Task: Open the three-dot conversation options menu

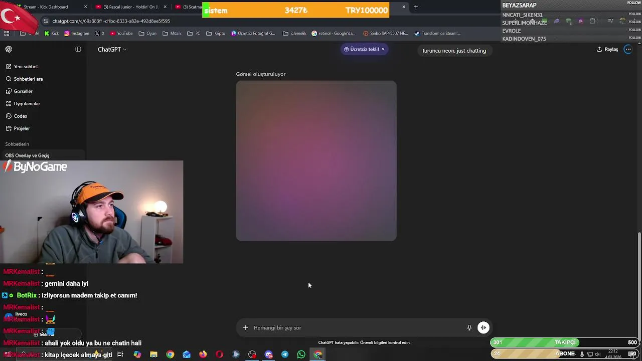Action: coord(628,49)
